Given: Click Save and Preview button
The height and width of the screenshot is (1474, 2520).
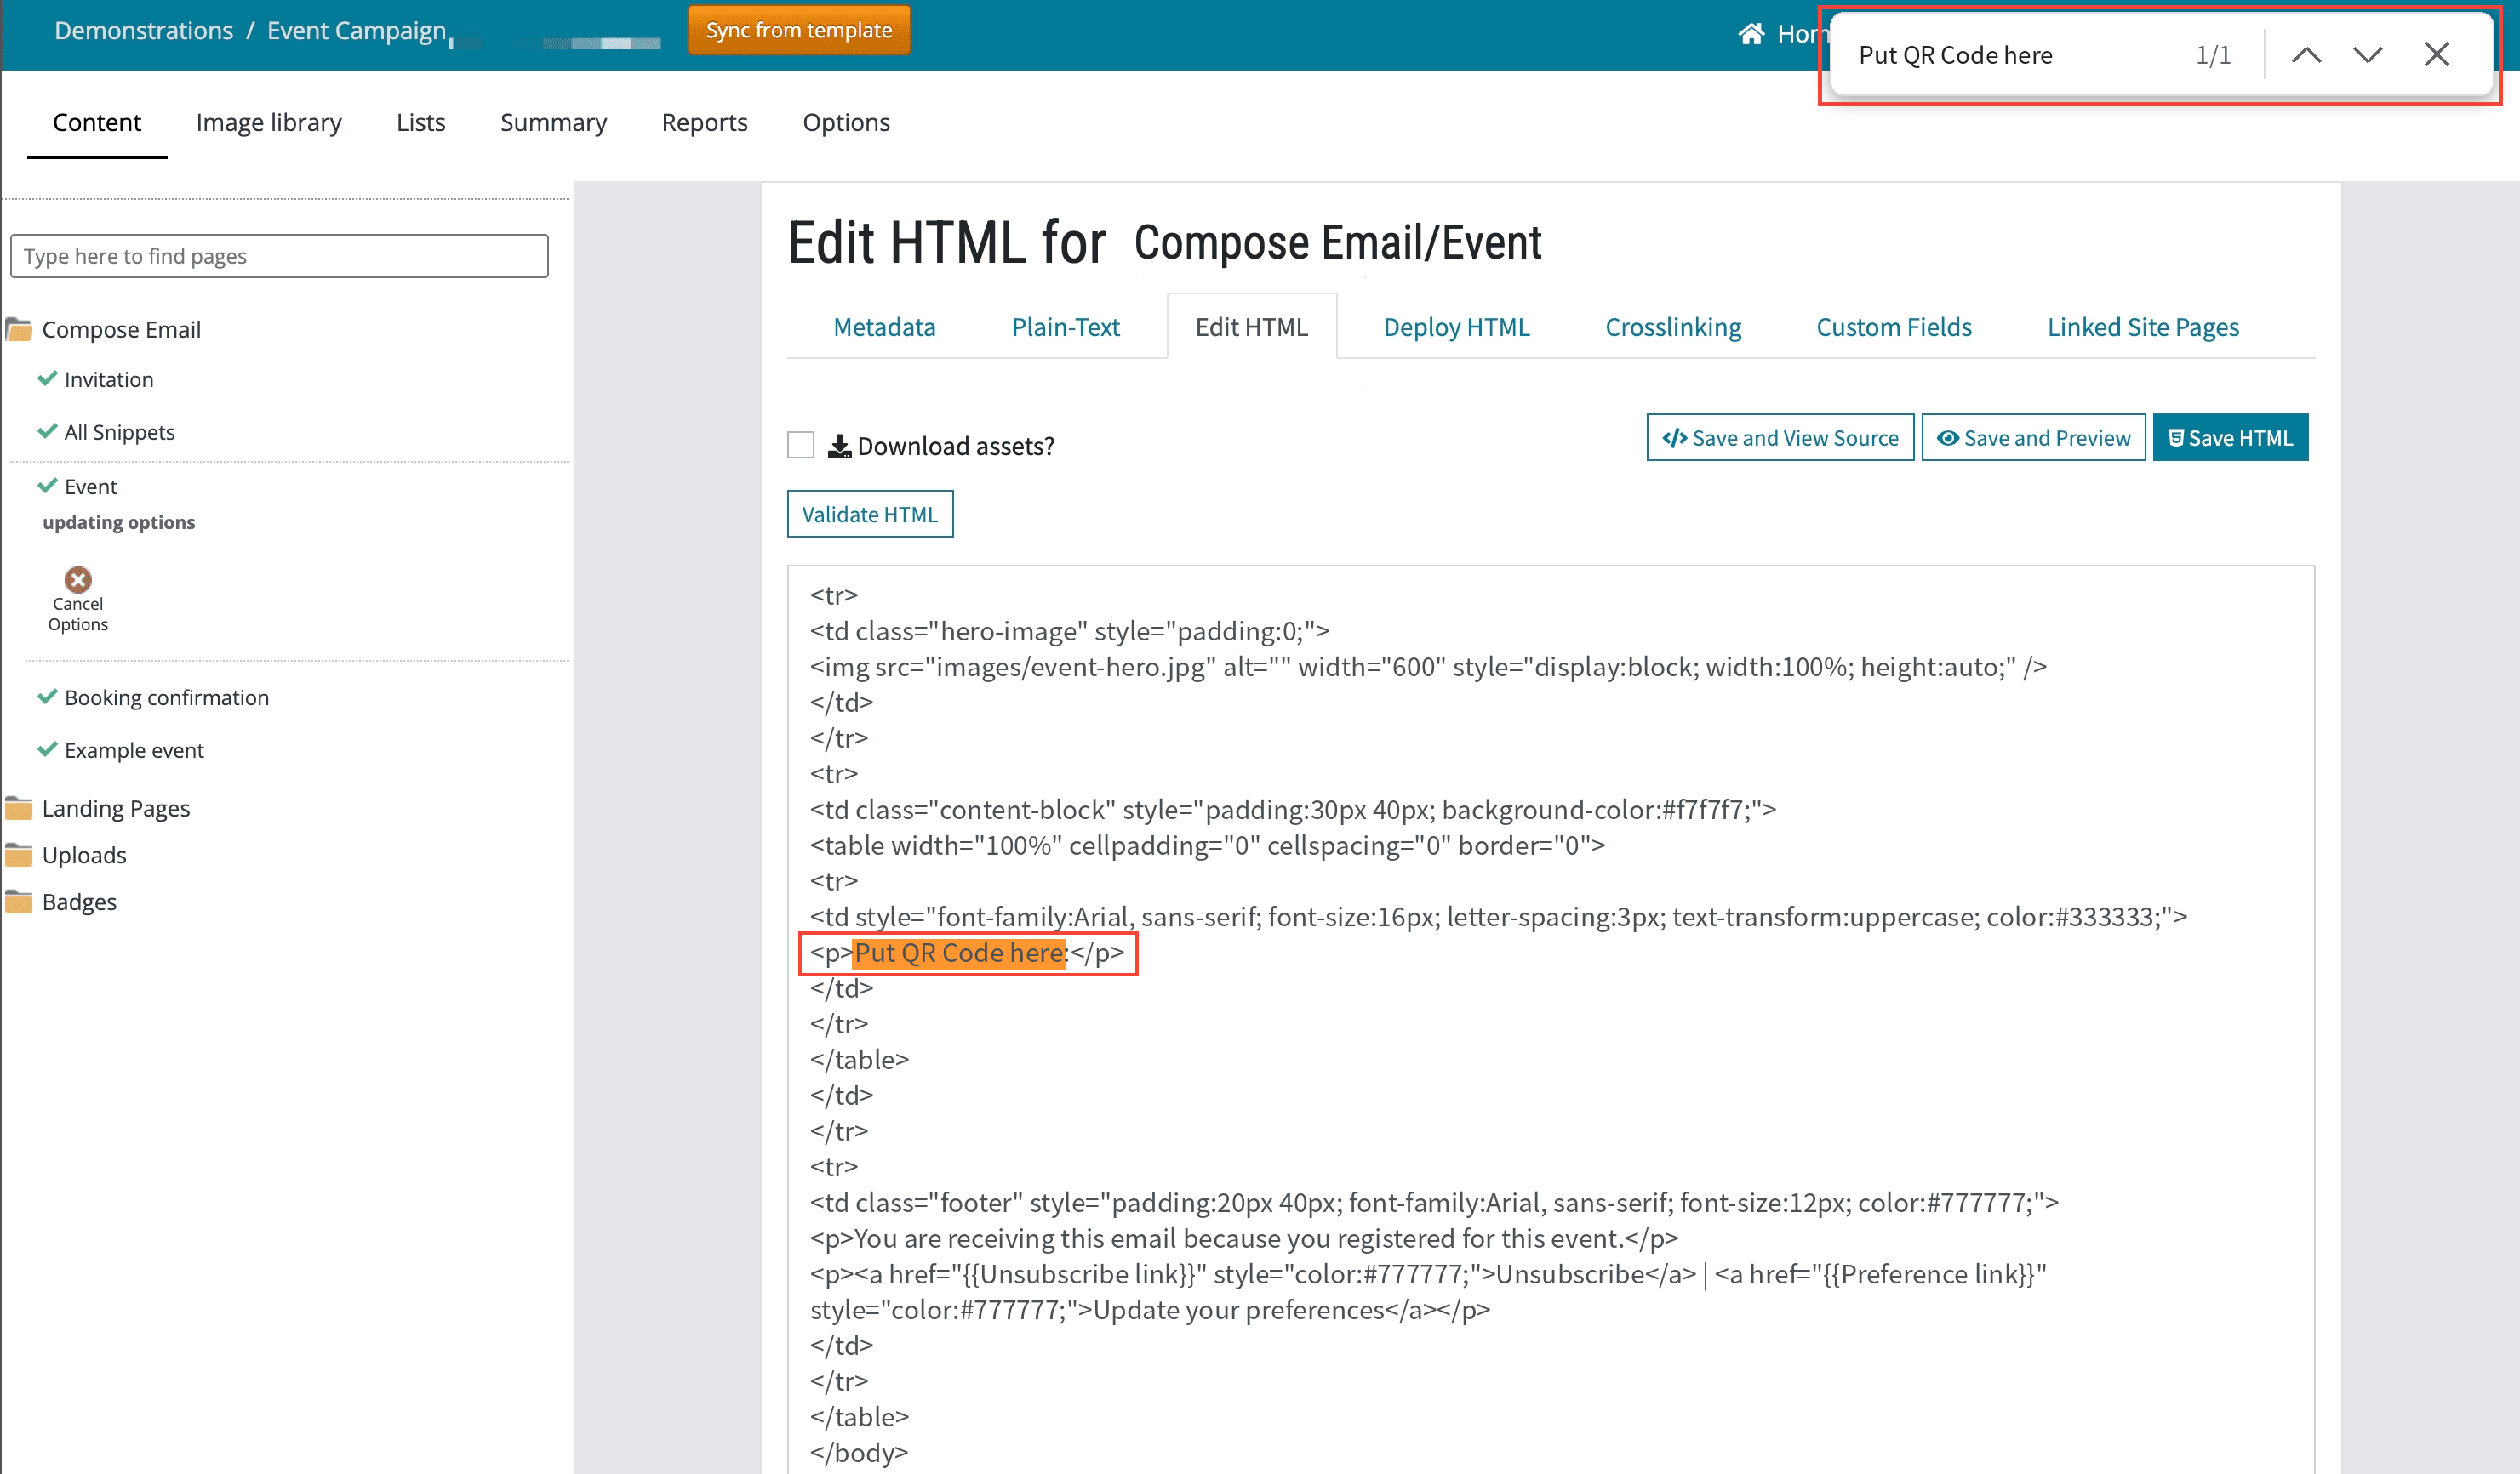Looking at the screenshot, I should 2032,438.
